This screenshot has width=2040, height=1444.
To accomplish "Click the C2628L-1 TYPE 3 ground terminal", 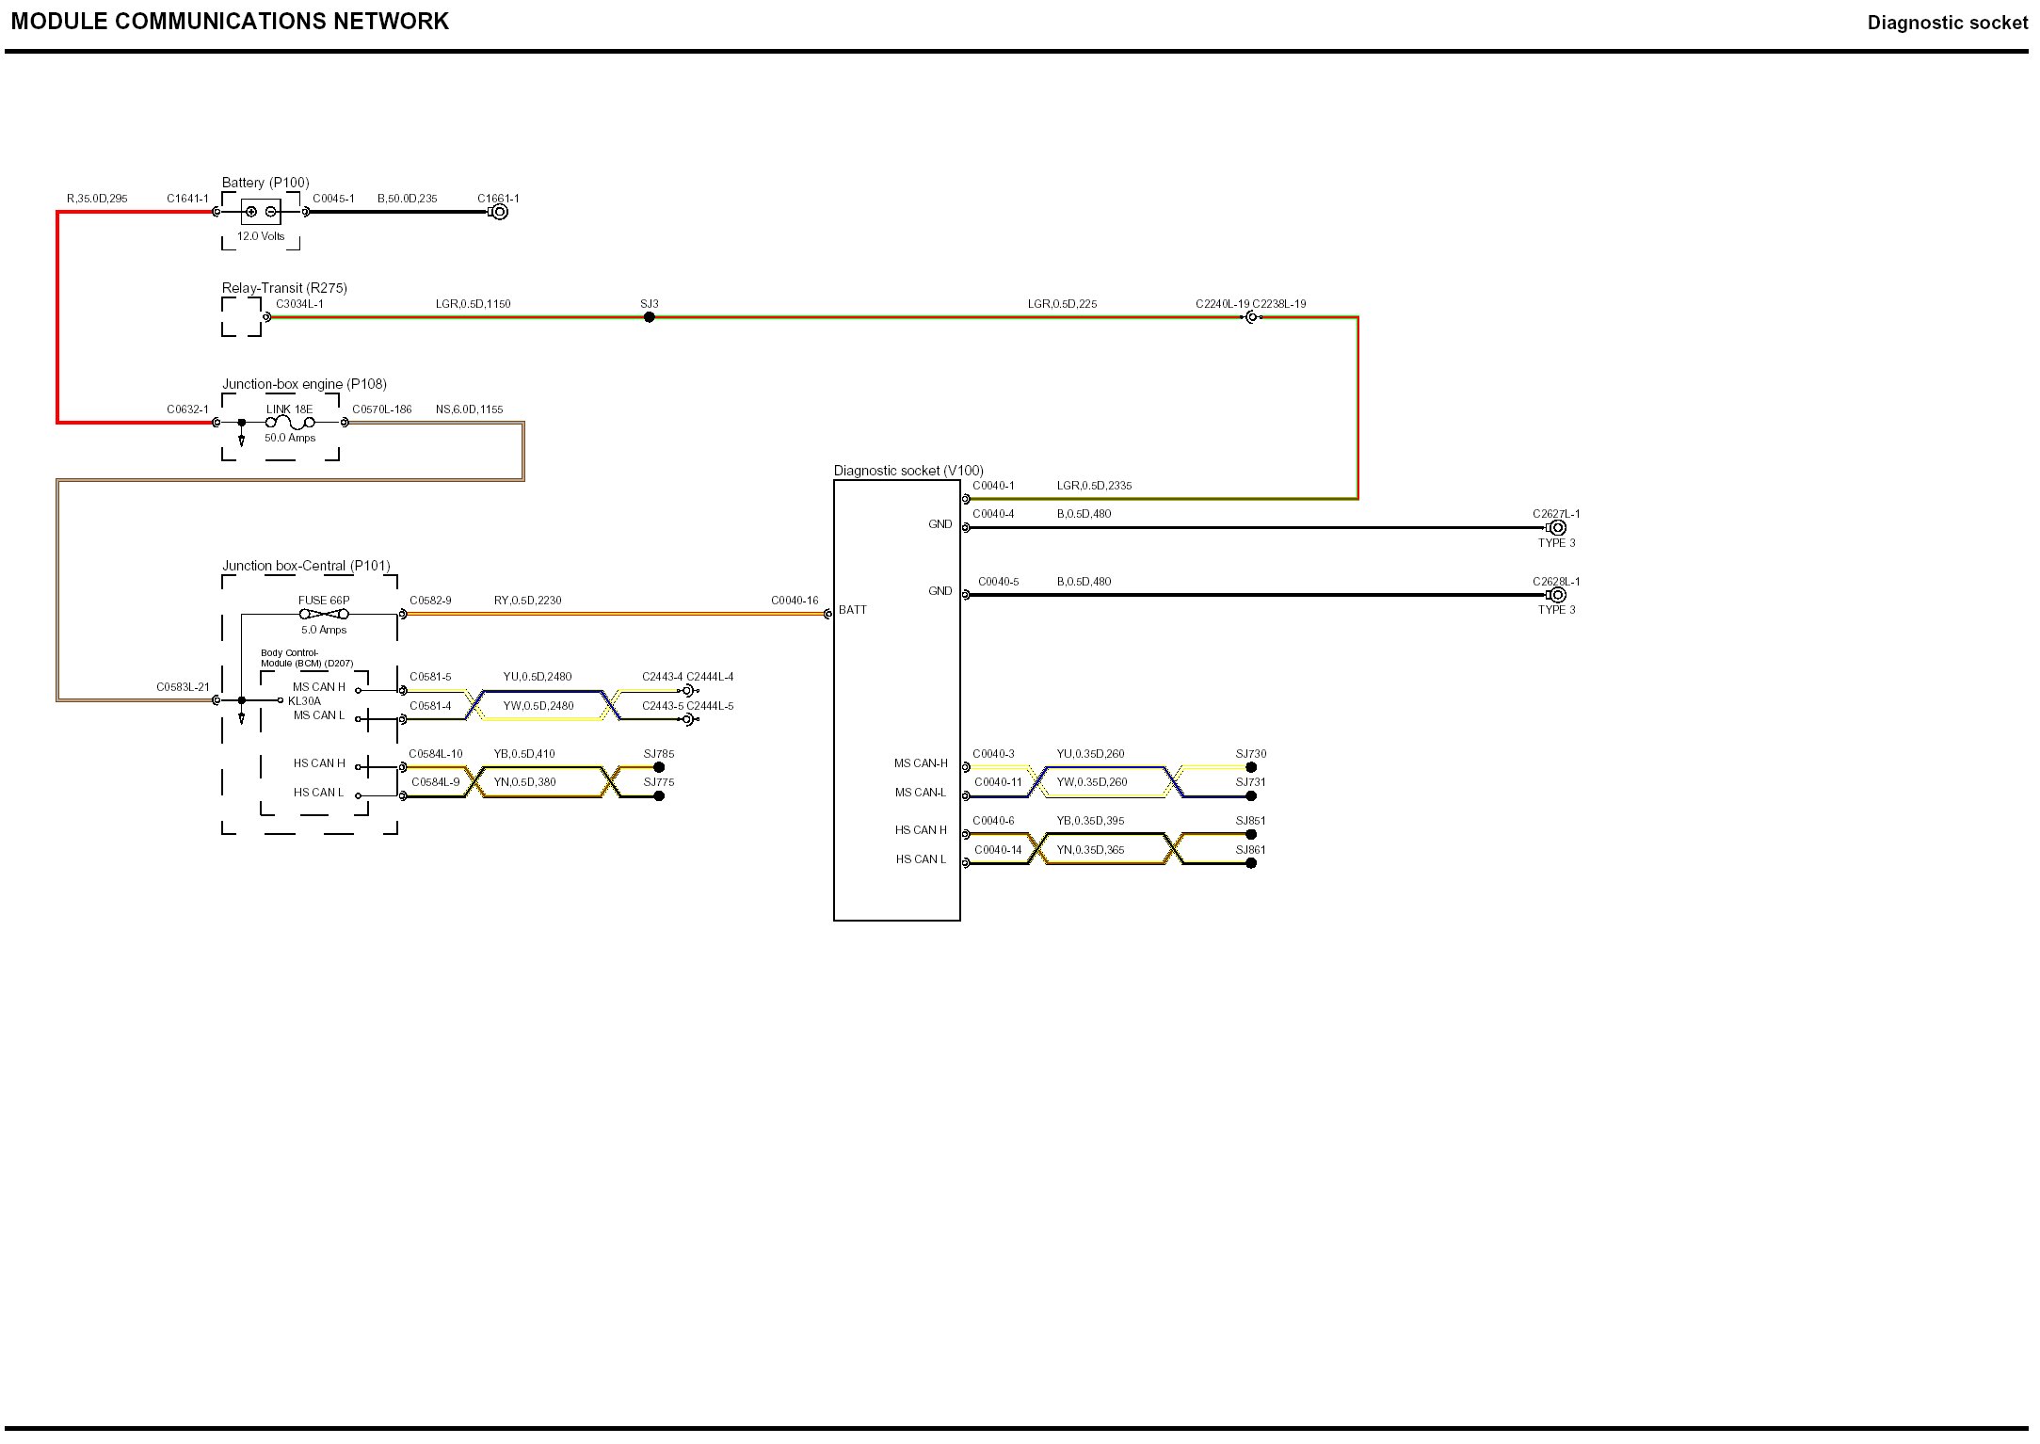I will click(x=1557, y=595).
